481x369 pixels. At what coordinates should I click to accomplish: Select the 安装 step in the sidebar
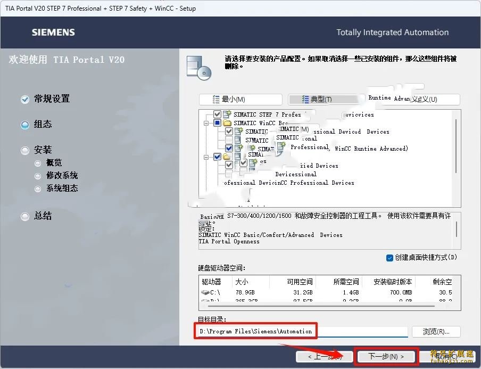click(x=43, y=150)
